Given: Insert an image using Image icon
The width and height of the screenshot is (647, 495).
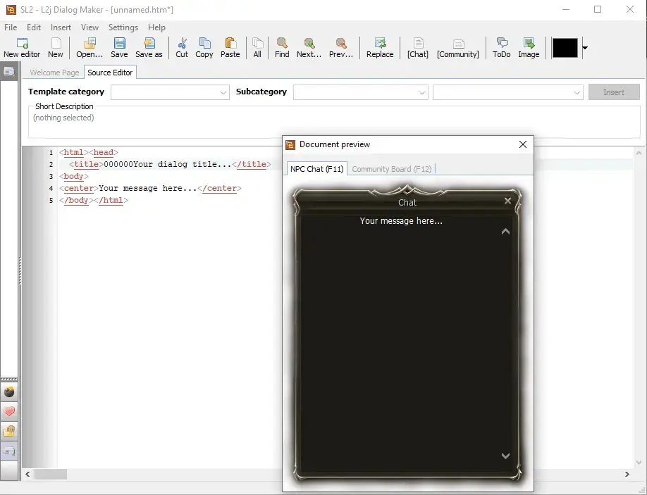Looking at the screenshot, I should pos(529,48).
